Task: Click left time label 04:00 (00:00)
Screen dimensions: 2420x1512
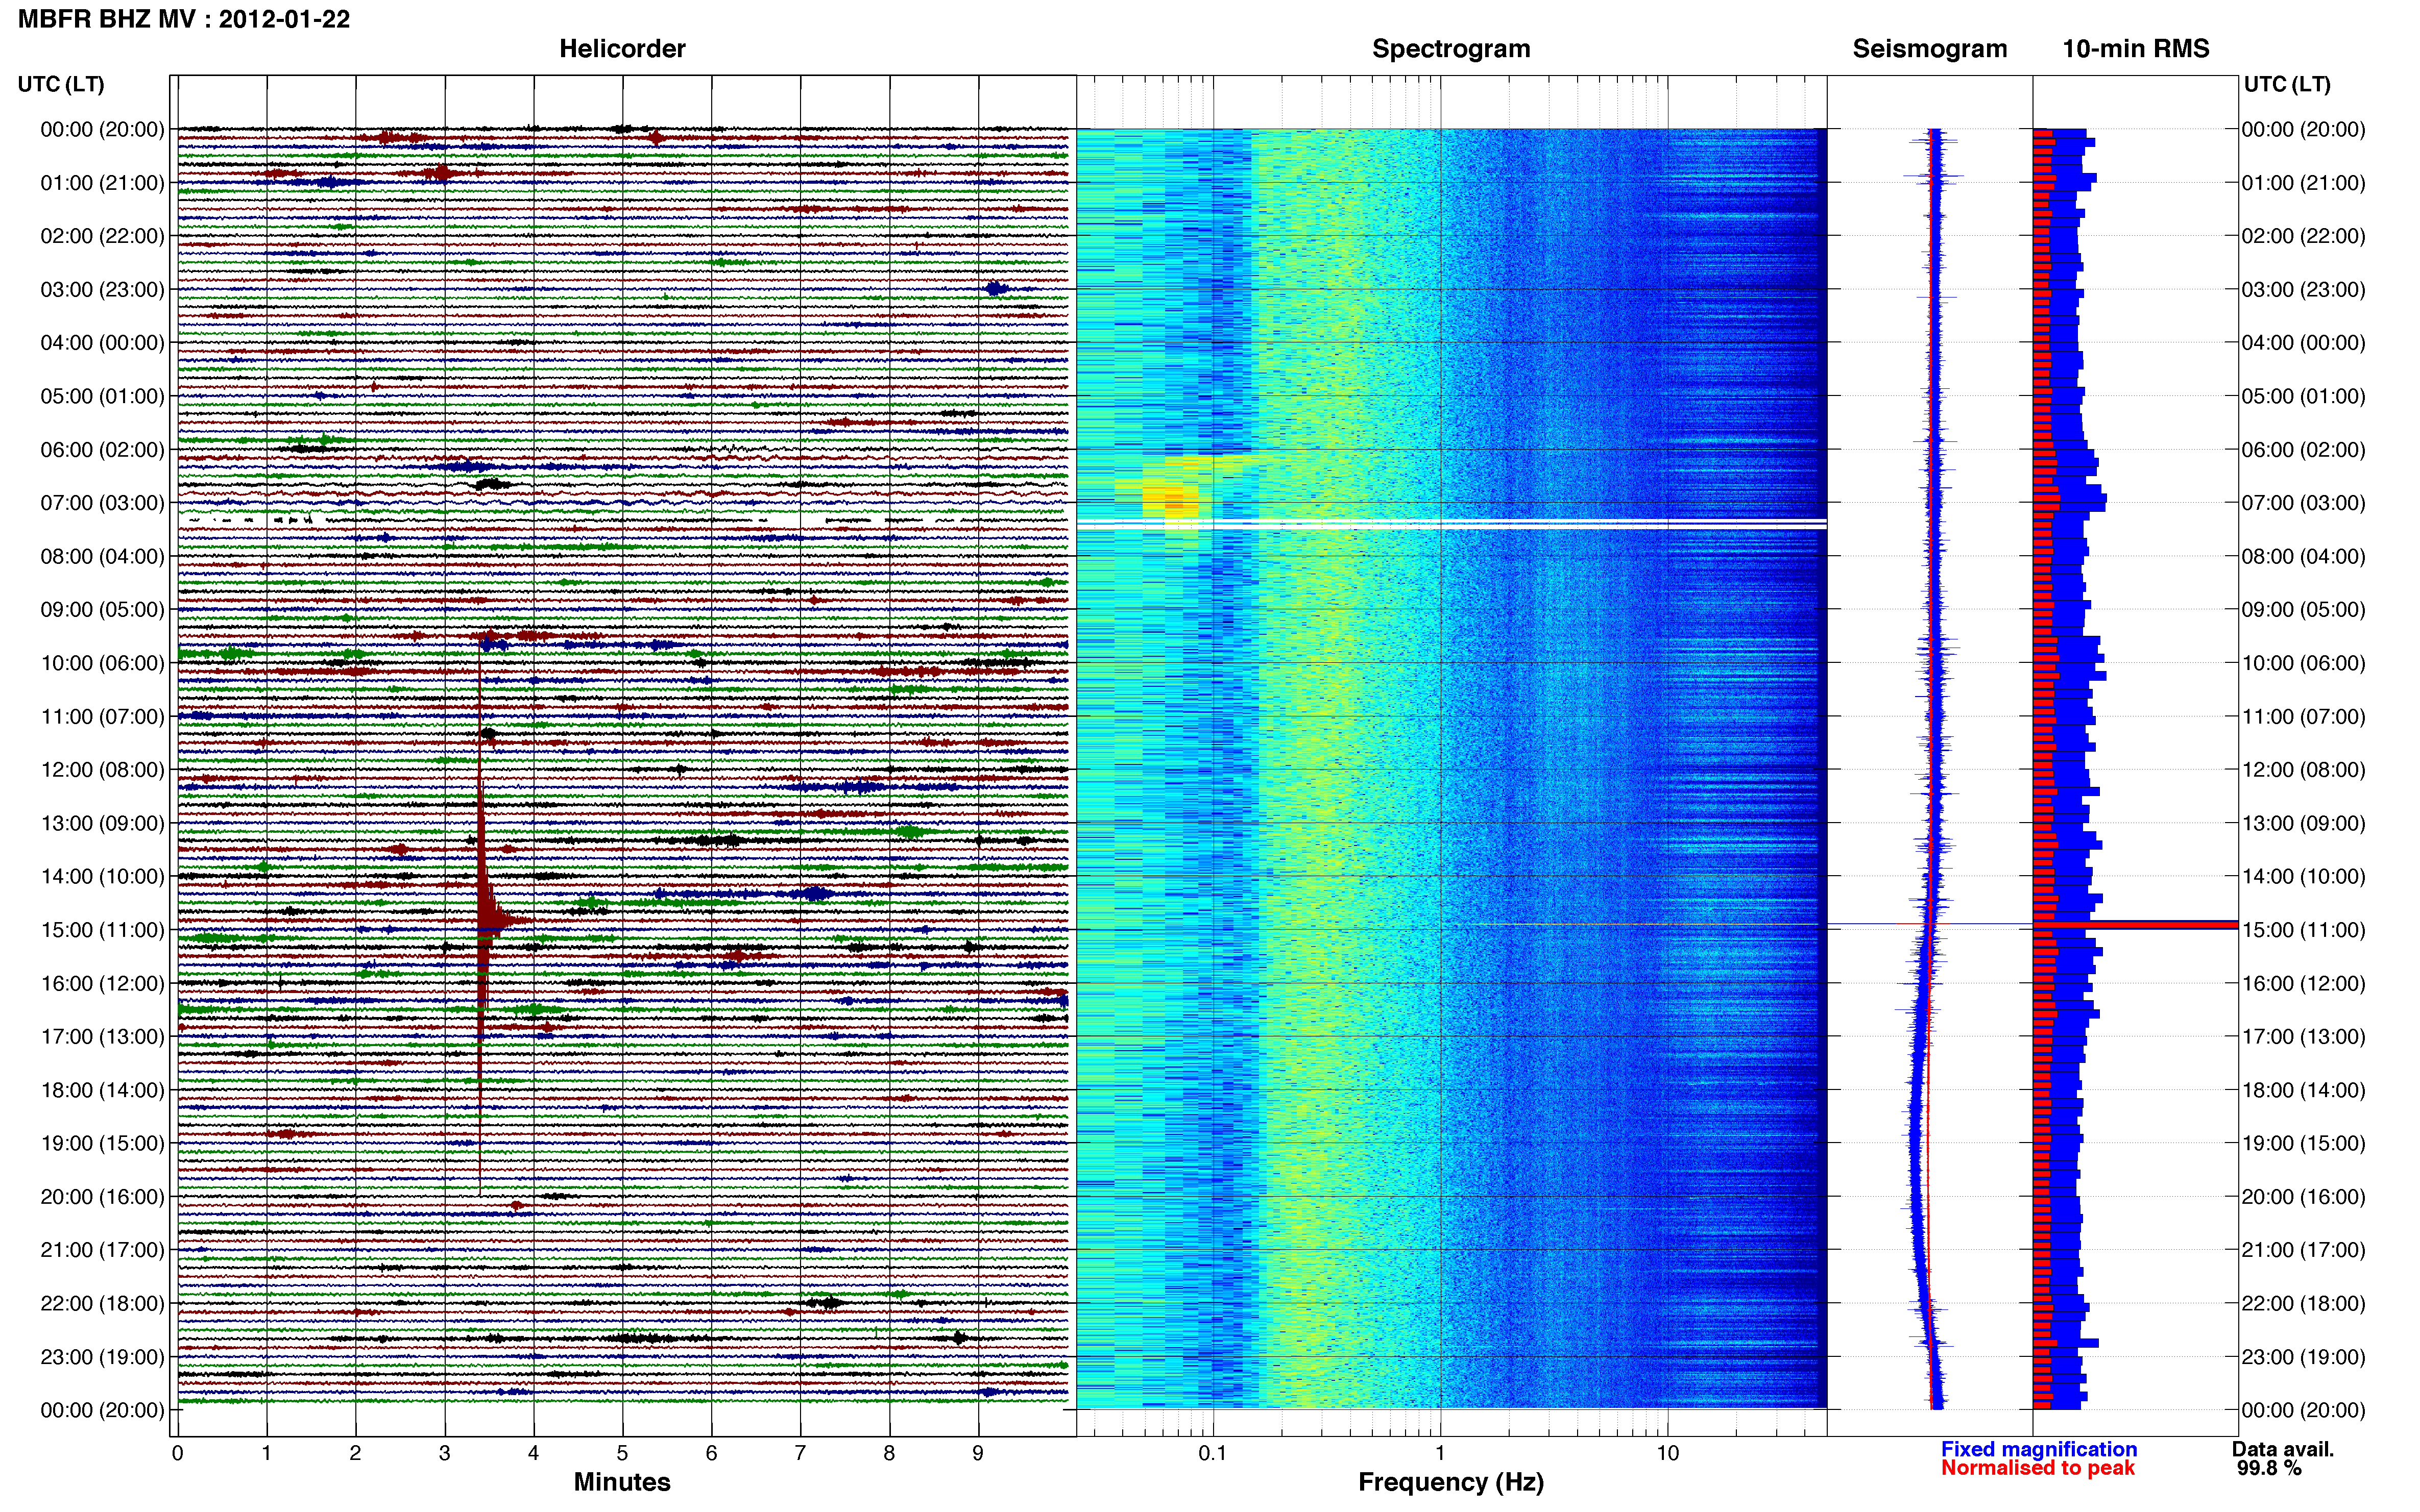Action: (x=102, y=343)
